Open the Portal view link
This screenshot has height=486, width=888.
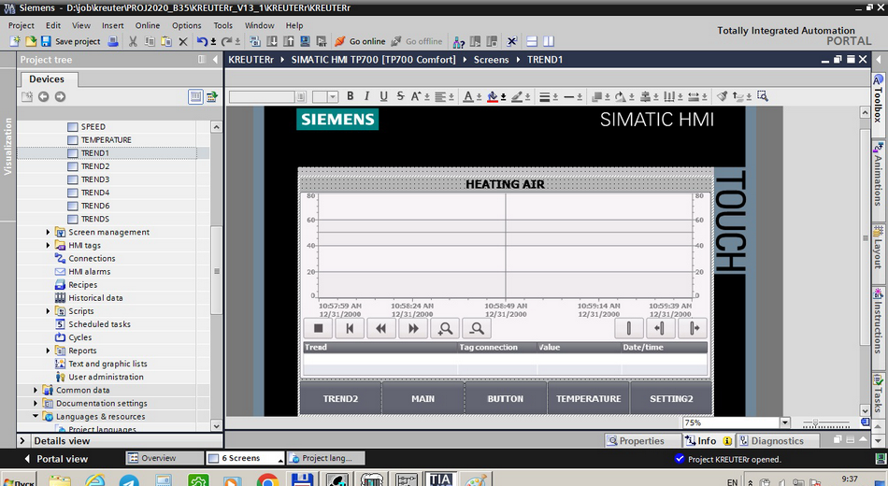(x=62, y=459)
